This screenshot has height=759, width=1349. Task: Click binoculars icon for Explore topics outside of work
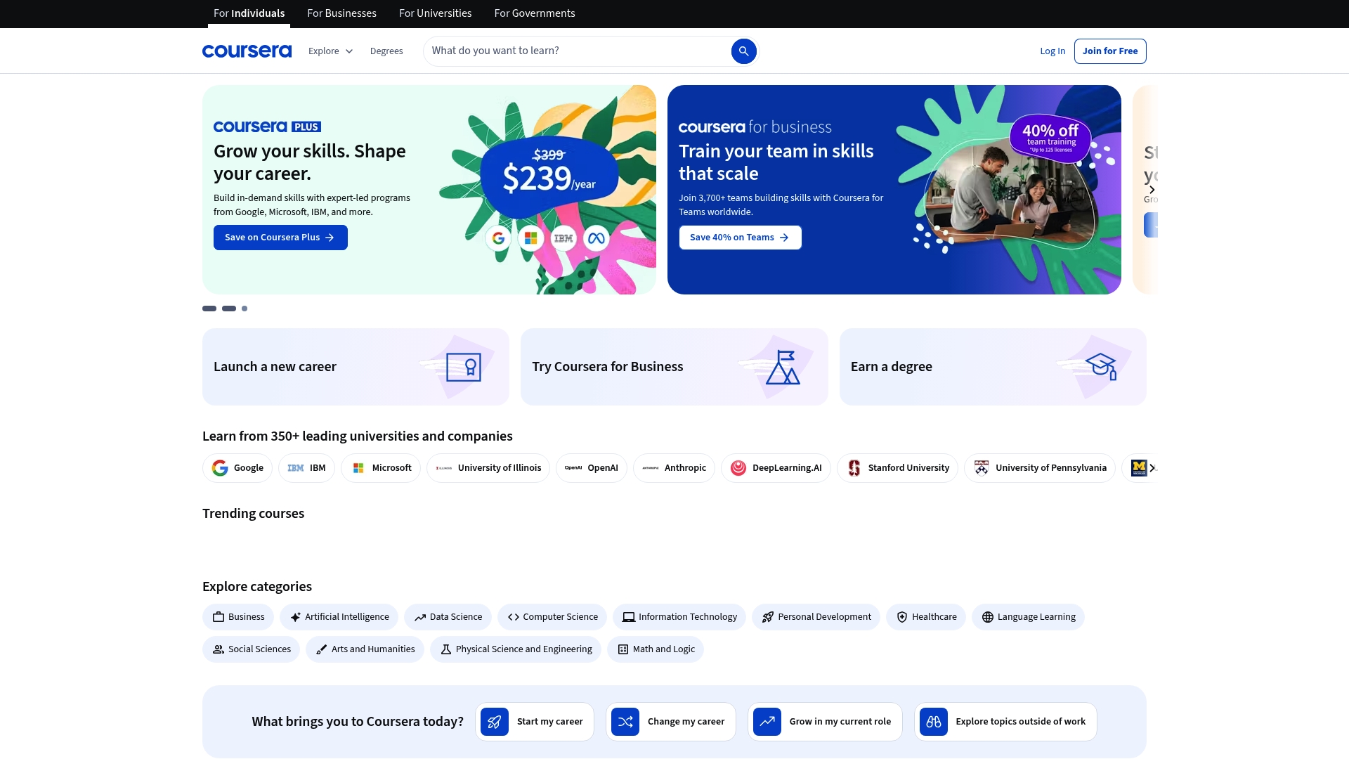pyautogui.click(x=934, y=722)
